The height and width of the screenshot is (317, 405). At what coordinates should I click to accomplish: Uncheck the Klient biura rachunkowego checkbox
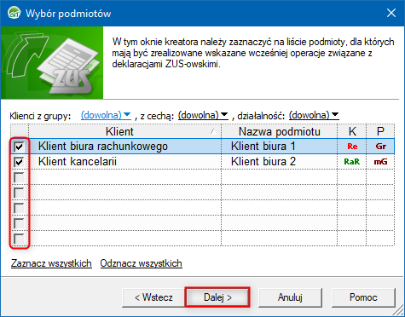[19, 147]
